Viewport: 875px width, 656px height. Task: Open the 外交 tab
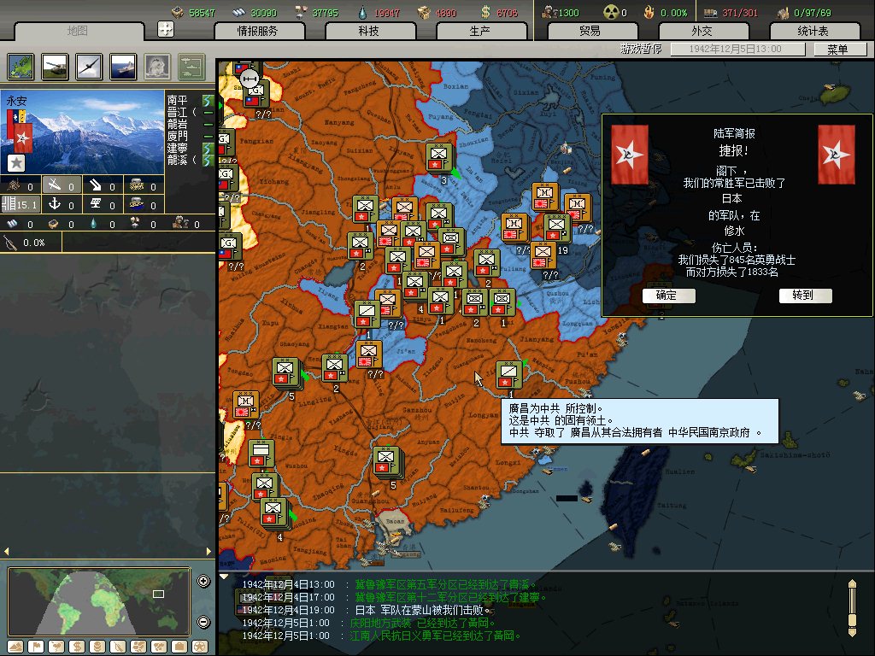[x=702, y=31]
